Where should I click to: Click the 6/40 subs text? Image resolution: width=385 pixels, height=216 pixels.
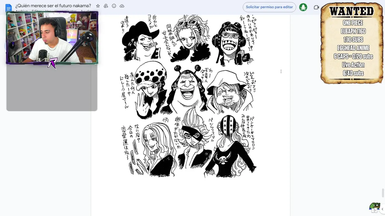tap(353, 73)
